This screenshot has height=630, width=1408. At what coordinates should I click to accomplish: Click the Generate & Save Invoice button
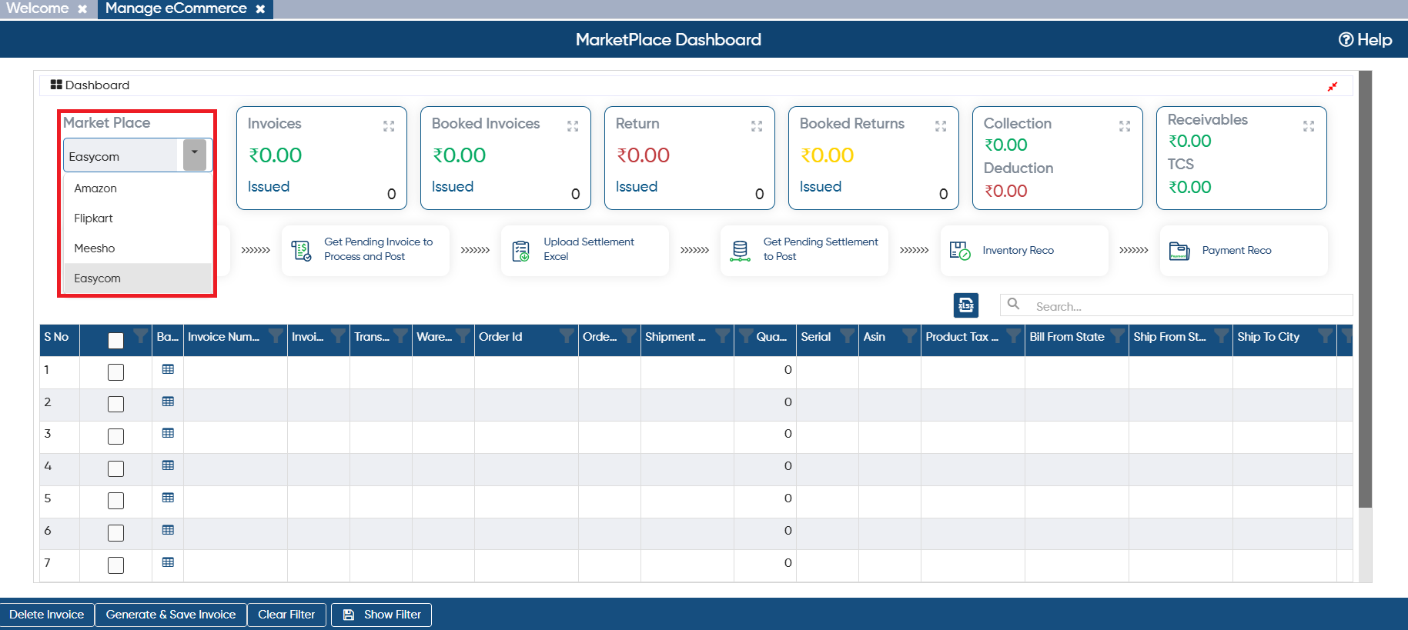click(x=171, y=615)
